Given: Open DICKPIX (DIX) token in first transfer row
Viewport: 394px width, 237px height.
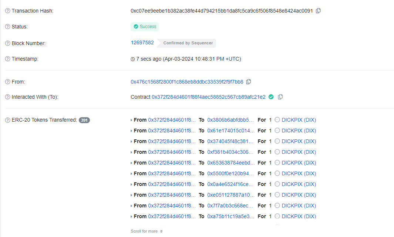Looking at the screenshot, I should [x=299, y=120].
